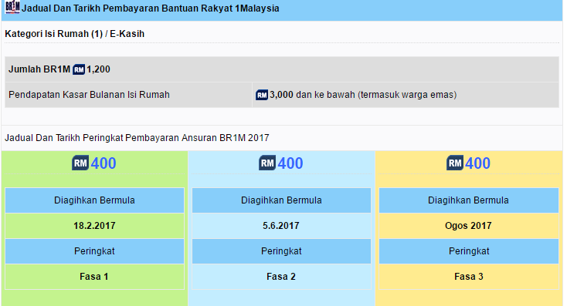Click 'Peringkat' header above Fasa 1
This screenshot has height=306, width=567.
[x=95, y=251]
